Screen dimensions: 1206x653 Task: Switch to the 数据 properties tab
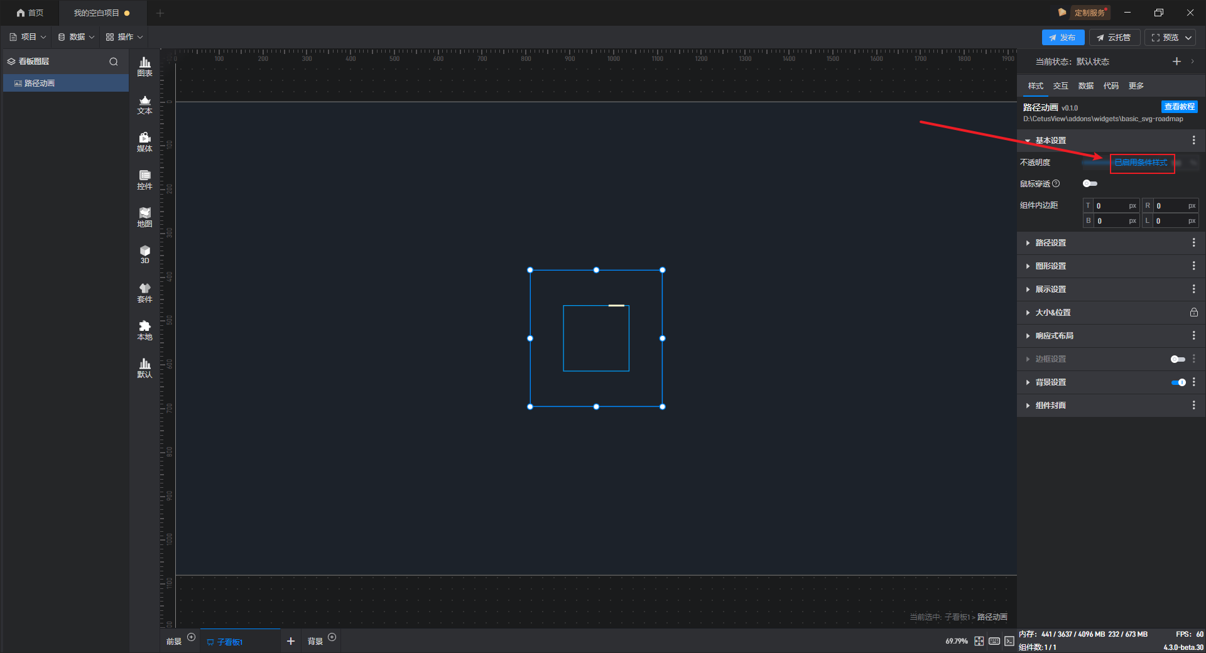pyautogui.click(x=1085, y=86)
